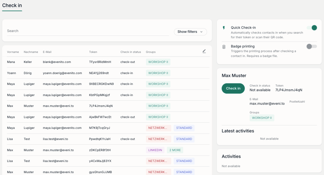This screenshot has height=175, width=324.
Task: Click check-out status in Lisa Test row
Action: tap(128, 139)
